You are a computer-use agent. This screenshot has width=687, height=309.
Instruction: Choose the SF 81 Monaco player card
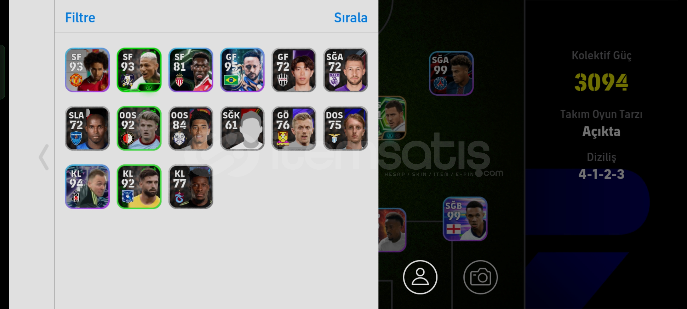point(191,70)
